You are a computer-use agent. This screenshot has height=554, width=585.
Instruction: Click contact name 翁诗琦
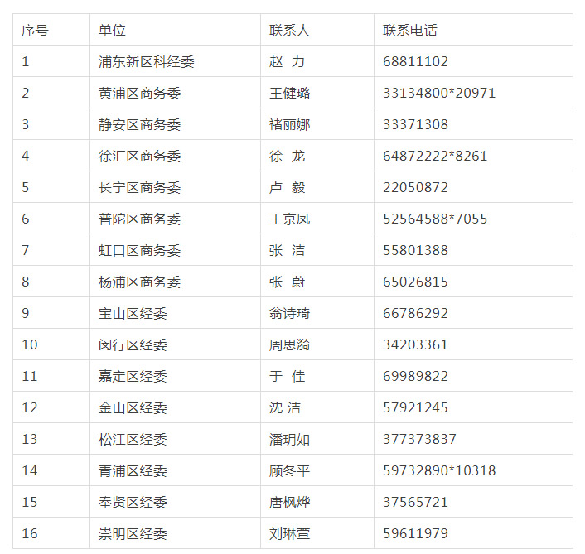(x=289, y=314)
